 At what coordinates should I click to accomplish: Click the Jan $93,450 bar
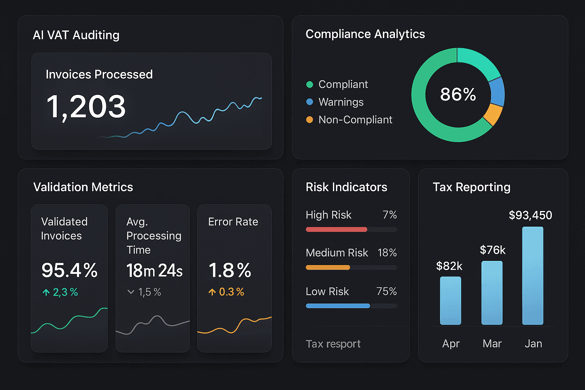(x=533, y=276)
